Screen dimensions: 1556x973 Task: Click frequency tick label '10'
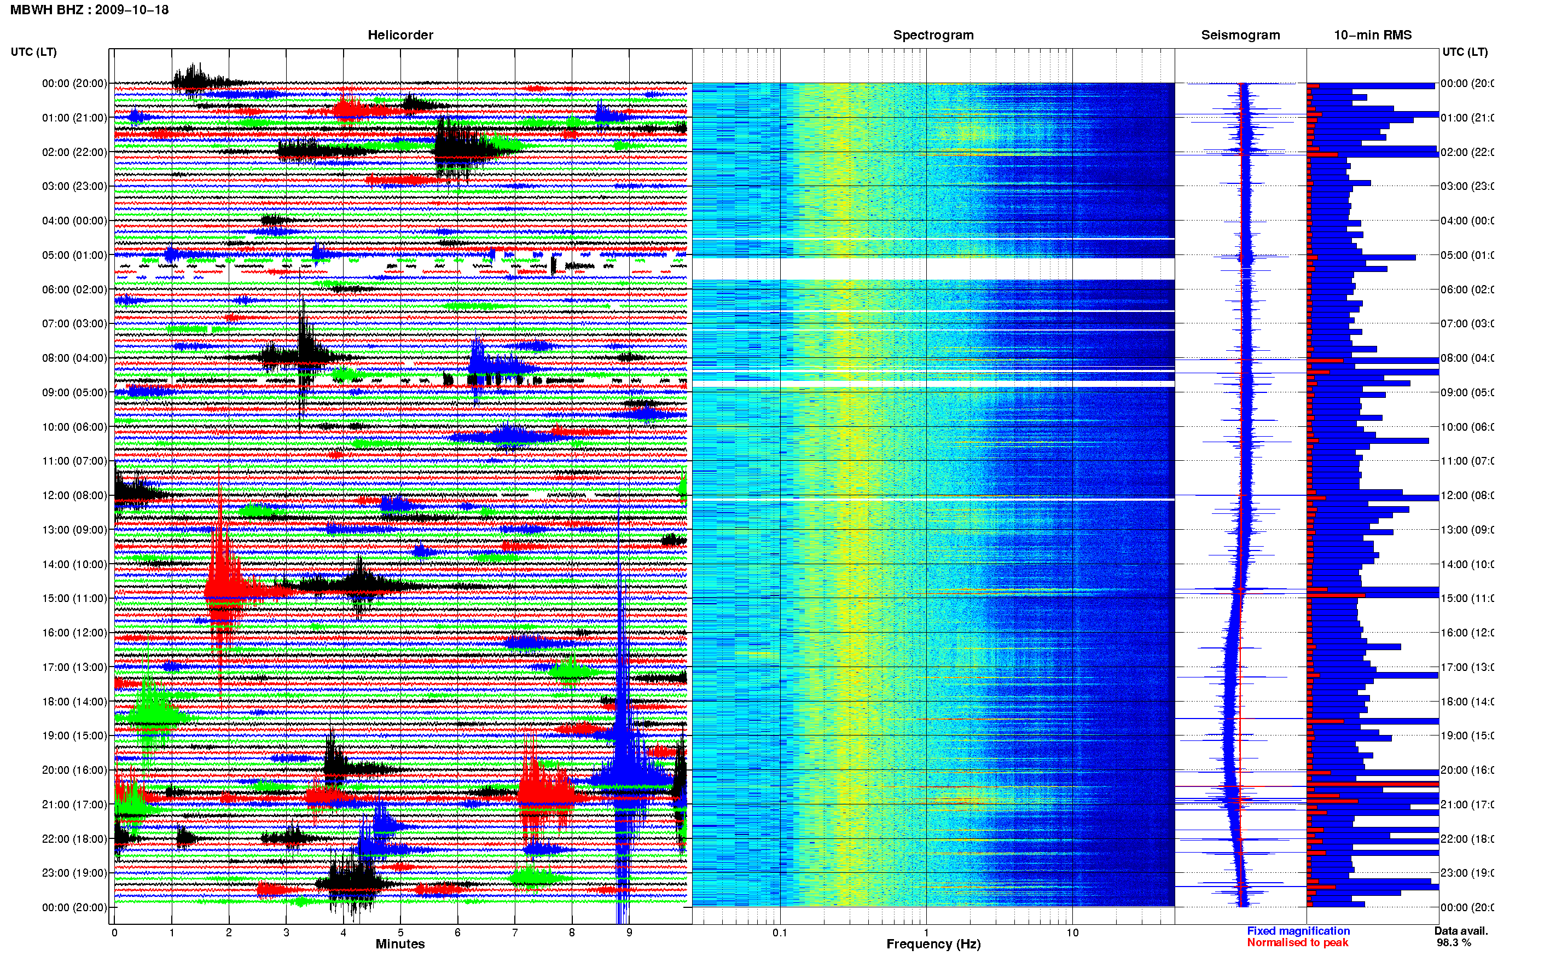click(x=1072, y=933)
